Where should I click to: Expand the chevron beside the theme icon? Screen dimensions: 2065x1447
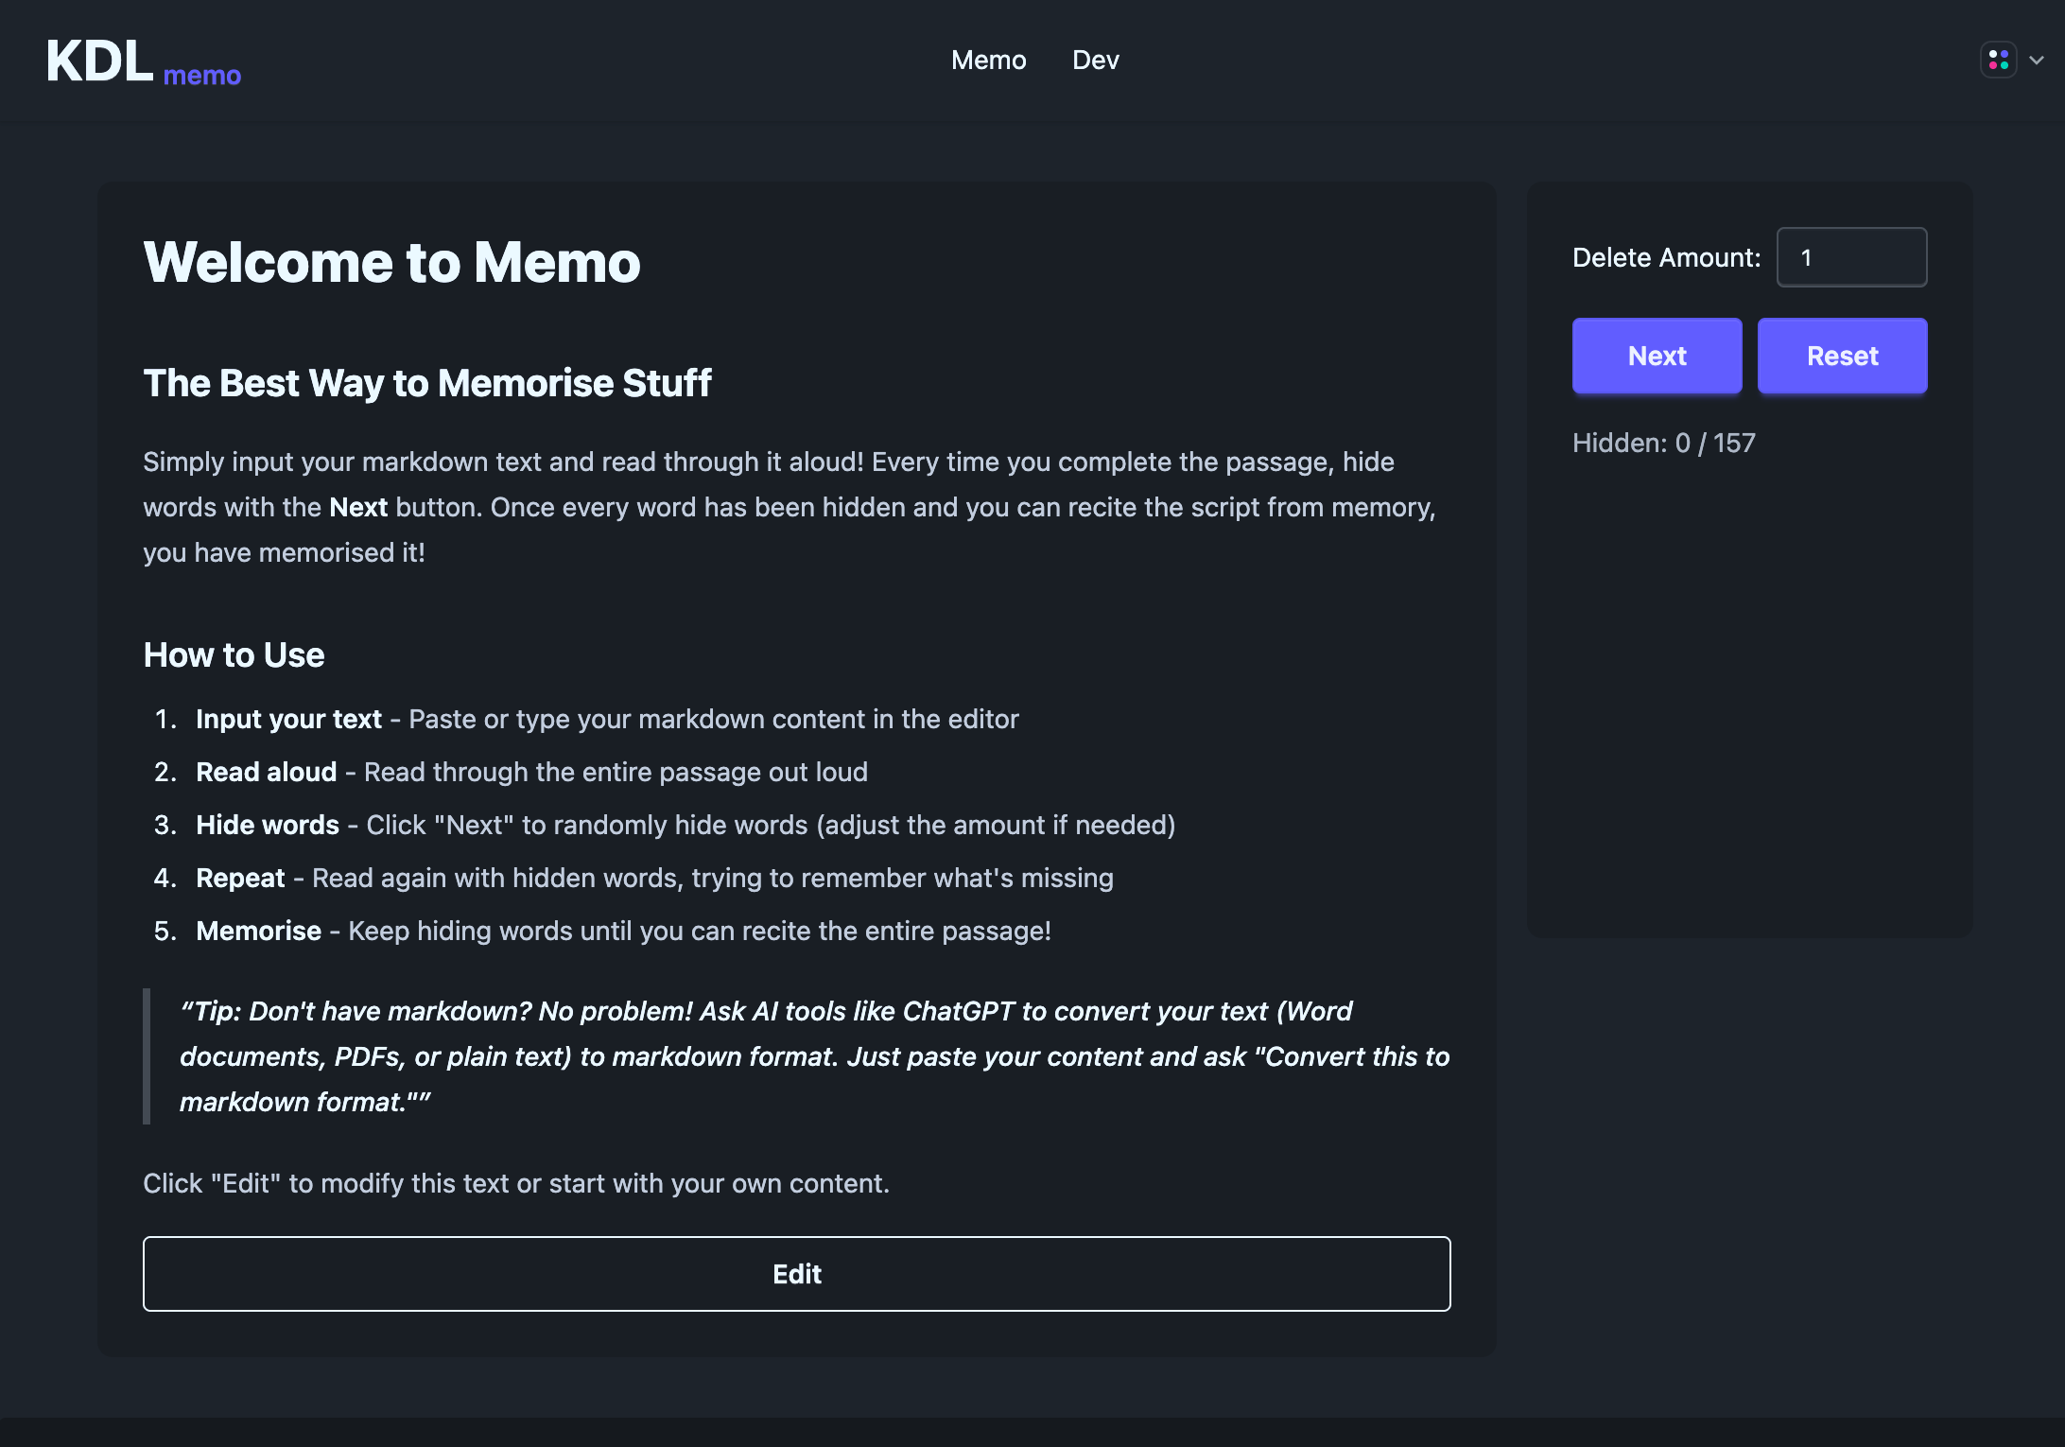coord(2037,60)
